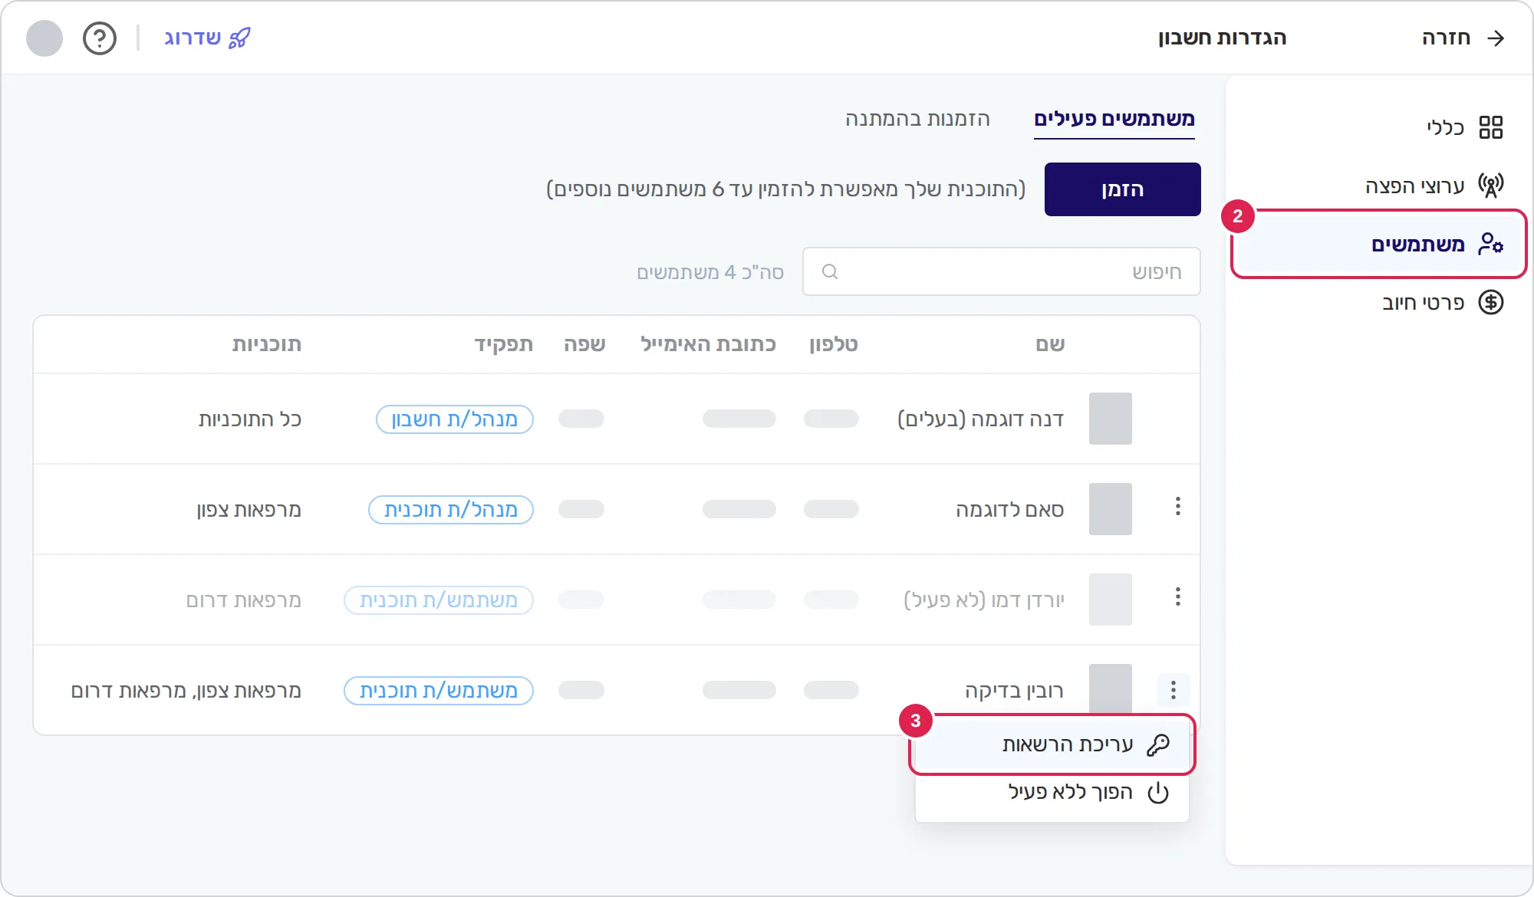Click the back arrow icon beside חזרה

tap(1496, 38)
